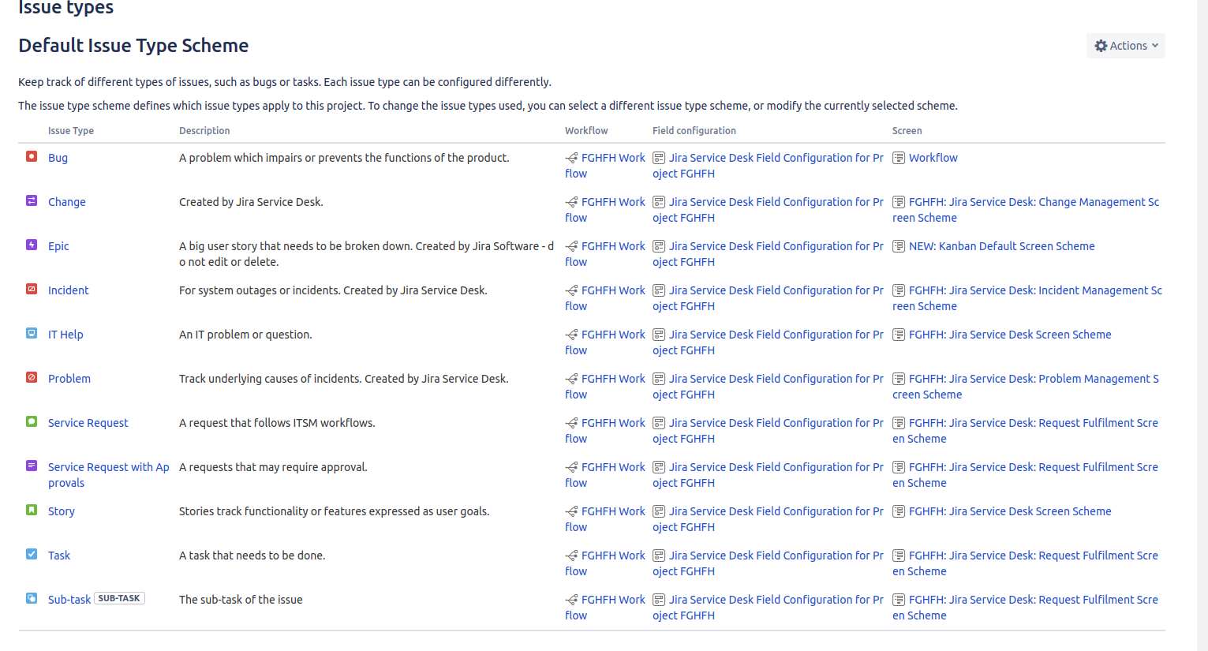The height and width of the screenshot is (651, 1208).
Task: Click the Screen column header
Action: point(907,131)
